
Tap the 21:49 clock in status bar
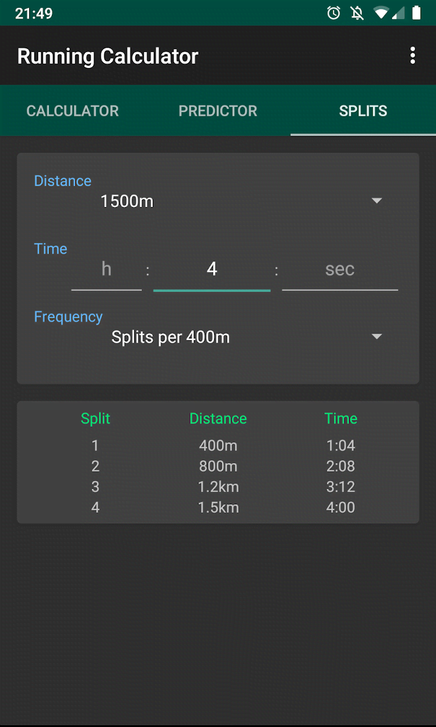point(34,13)
